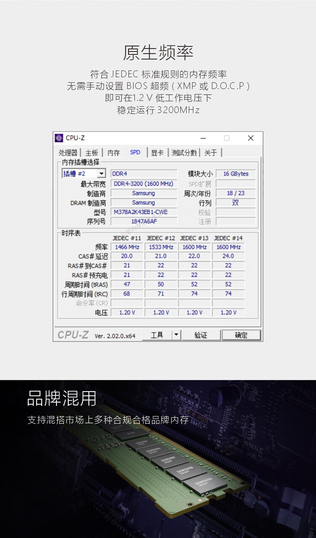Click the disabled maximize button of CPU-Z
Image resolution: width=316 pixels, height=538 pixels.
227,138
